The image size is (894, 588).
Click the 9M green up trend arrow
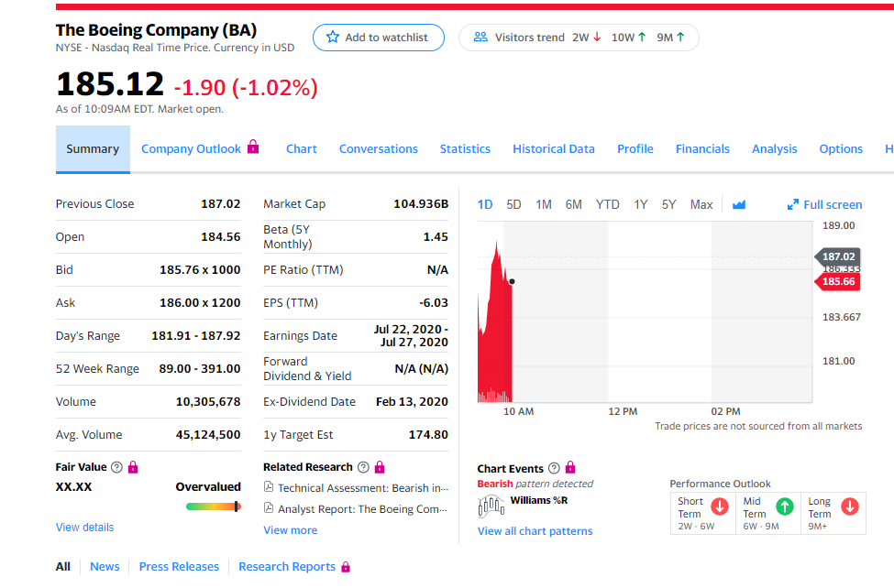[x=680, y=37]
